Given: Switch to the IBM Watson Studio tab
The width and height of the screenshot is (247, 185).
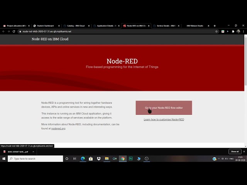Looking at the screenshot, I should coord(195,26).
